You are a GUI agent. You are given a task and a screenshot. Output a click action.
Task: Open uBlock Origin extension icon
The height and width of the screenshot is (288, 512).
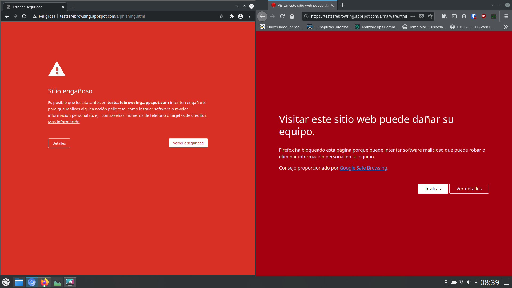(484, 16)
